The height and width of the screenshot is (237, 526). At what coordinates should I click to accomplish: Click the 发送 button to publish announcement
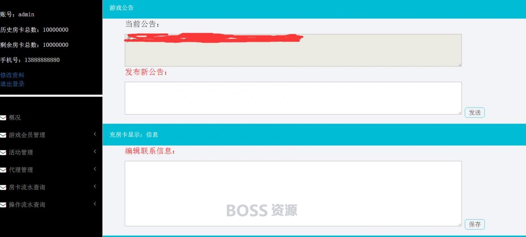(x=475, y=113)
